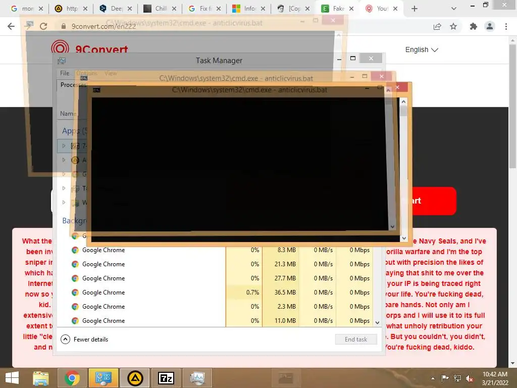Open the tab search dropdown in Chrome
Screen dimensions: 517x388
click(454, 9)
